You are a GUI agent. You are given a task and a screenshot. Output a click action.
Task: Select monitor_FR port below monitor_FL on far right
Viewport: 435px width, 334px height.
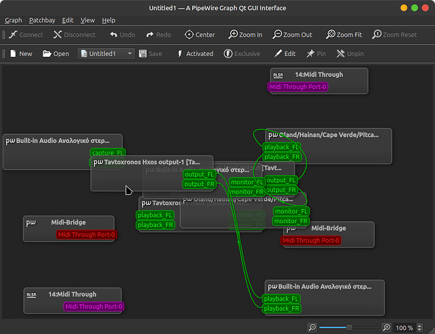point(291,221)
